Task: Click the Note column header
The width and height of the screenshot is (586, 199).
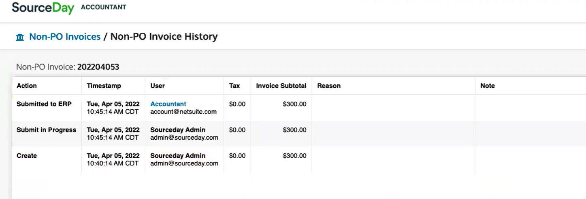Action: (488, 86)
